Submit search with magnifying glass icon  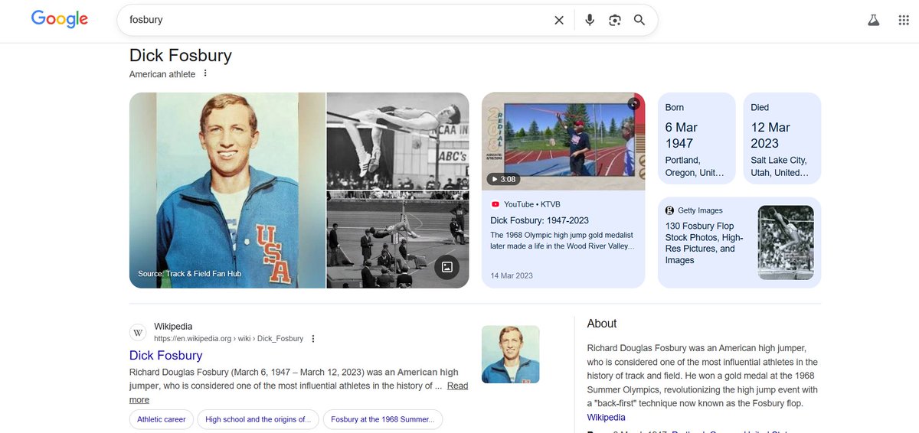click(639, 21)
